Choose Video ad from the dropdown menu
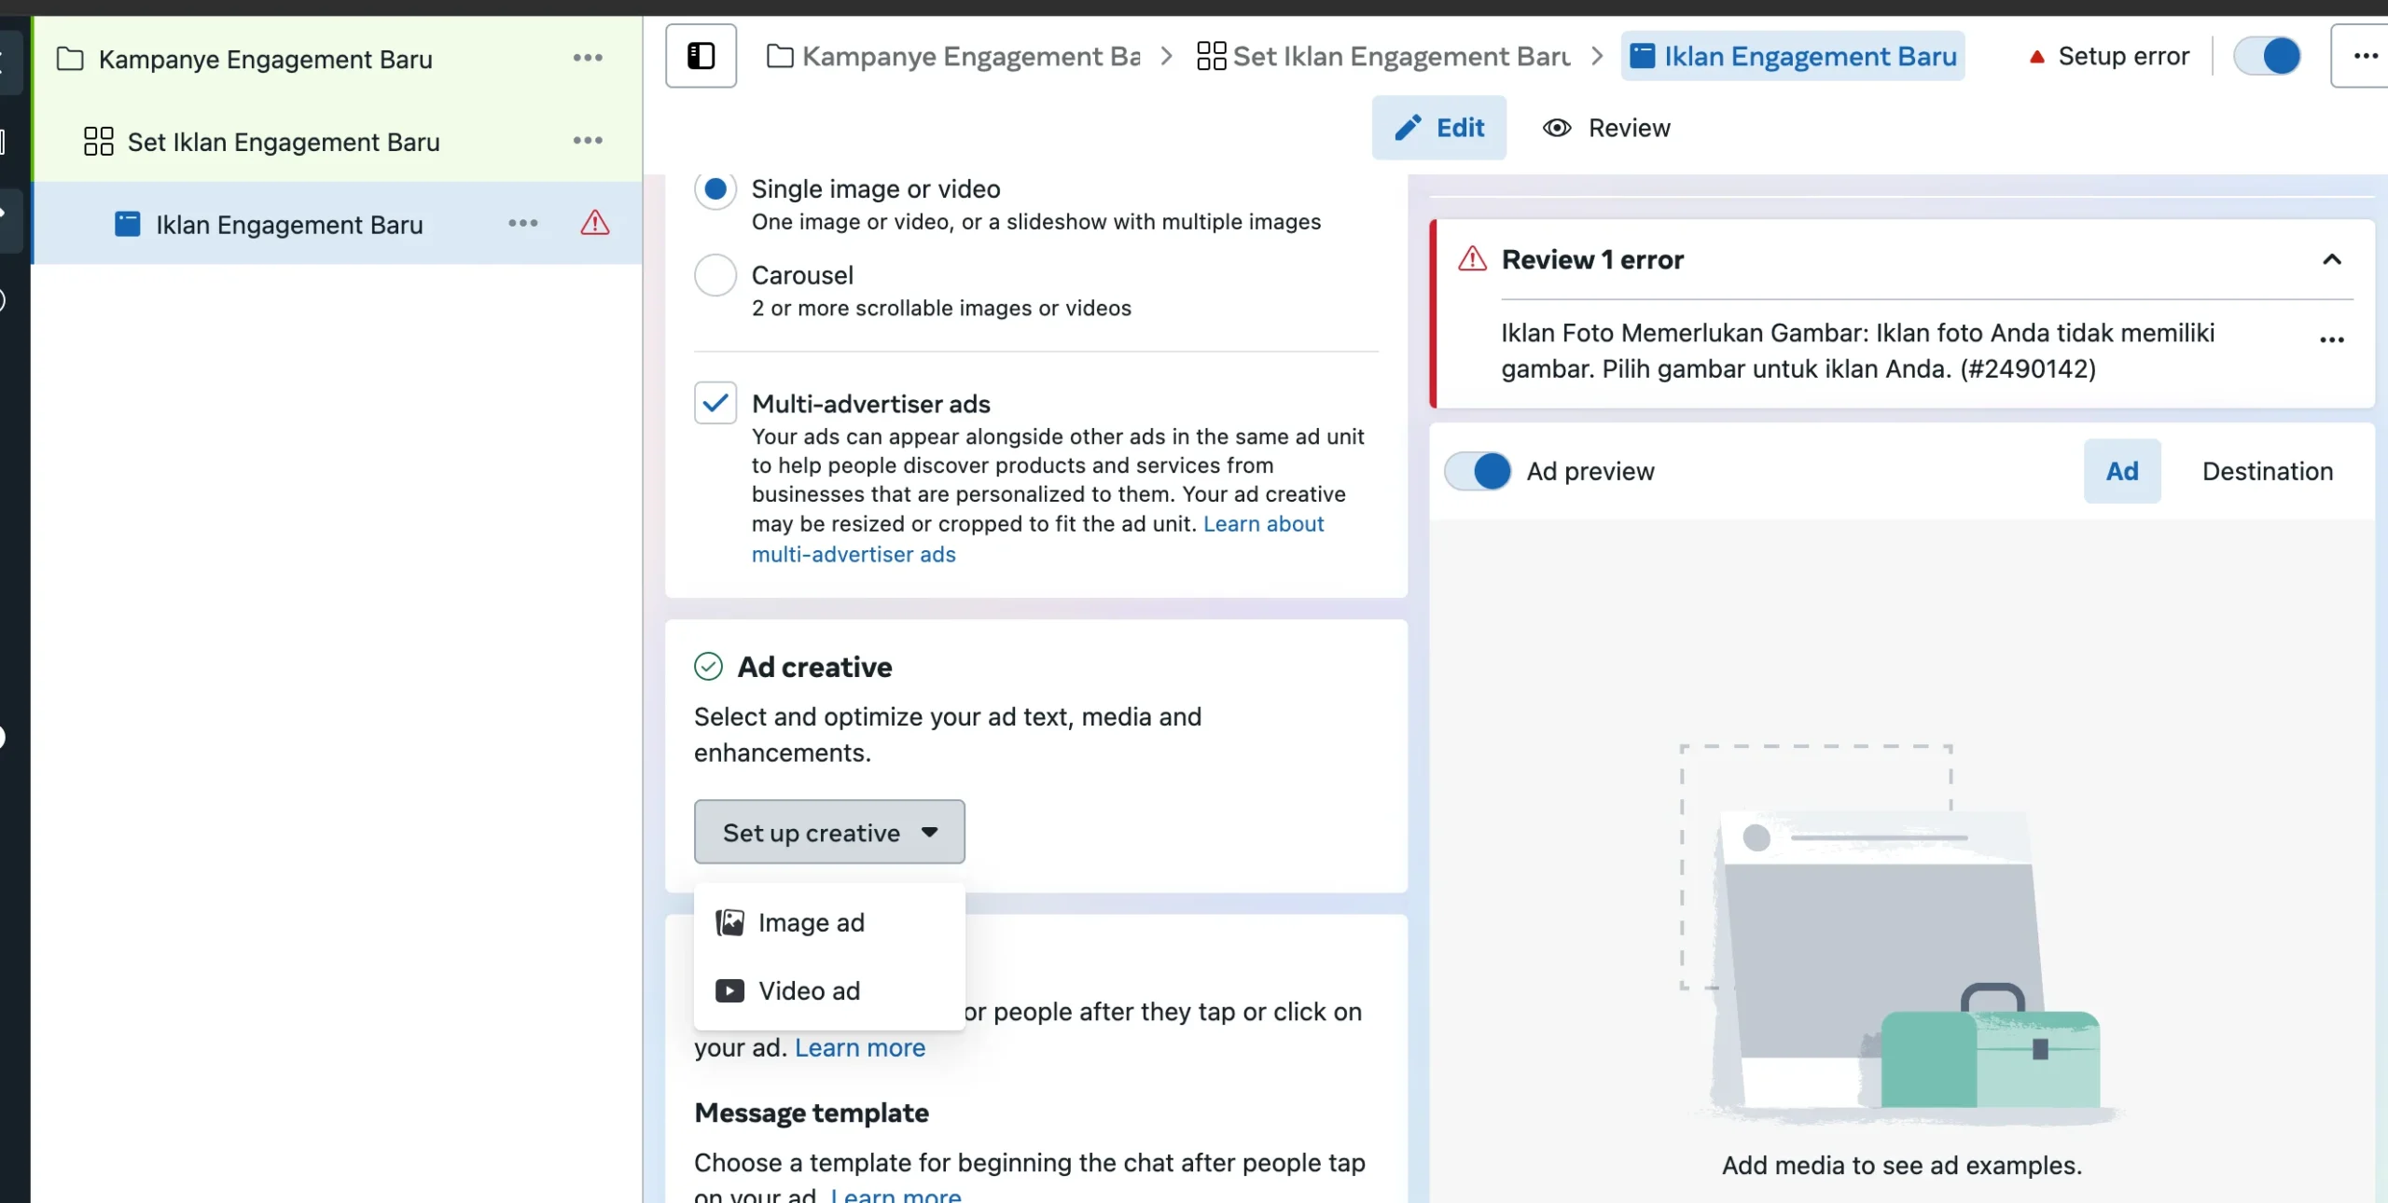 click(x=809, y=991)
